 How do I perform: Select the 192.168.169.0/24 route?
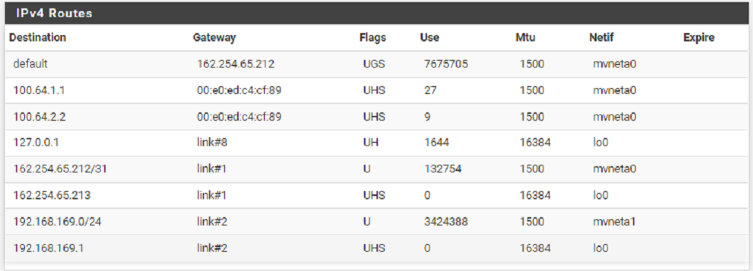point(57,221)
